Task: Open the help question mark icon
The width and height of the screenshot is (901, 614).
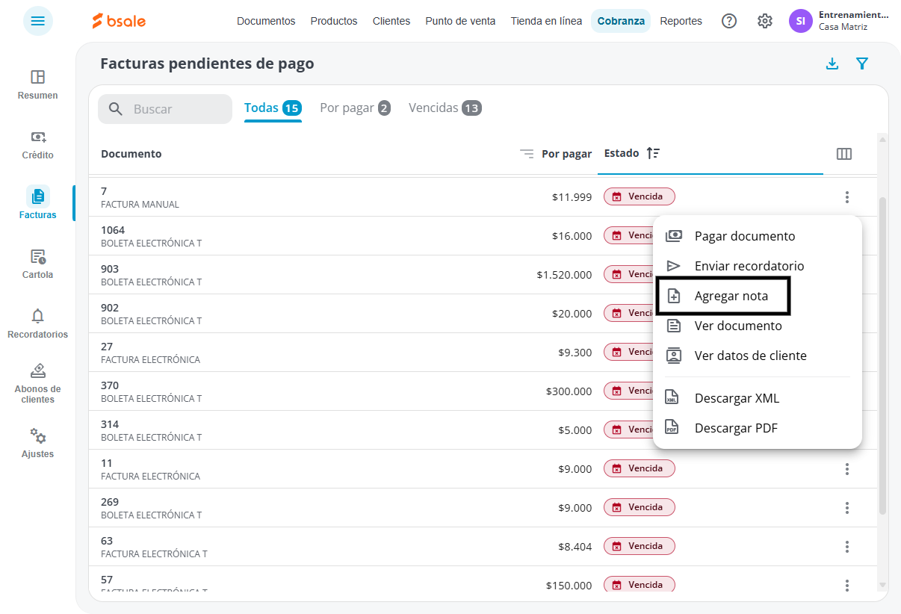Action: tap(729, 21)
